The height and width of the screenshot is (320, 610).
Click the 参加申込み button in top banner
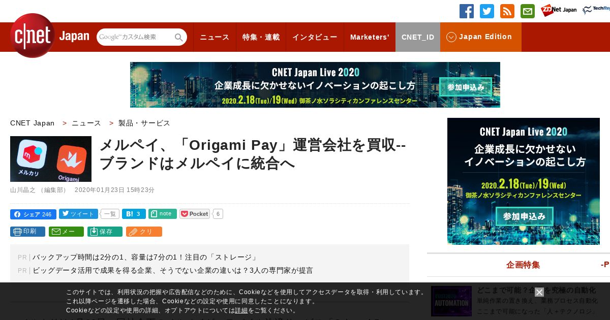point(466,87)
